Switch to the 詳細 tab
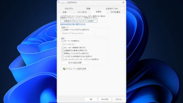The width and height of the screenshot is (183, 103). coord(88,8)
